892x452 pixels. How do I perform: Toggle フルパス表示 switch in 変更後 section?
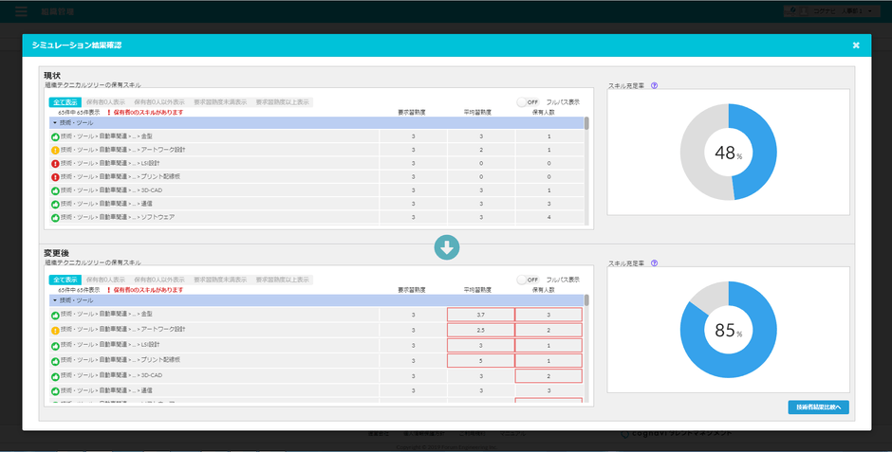coord(527,280)
